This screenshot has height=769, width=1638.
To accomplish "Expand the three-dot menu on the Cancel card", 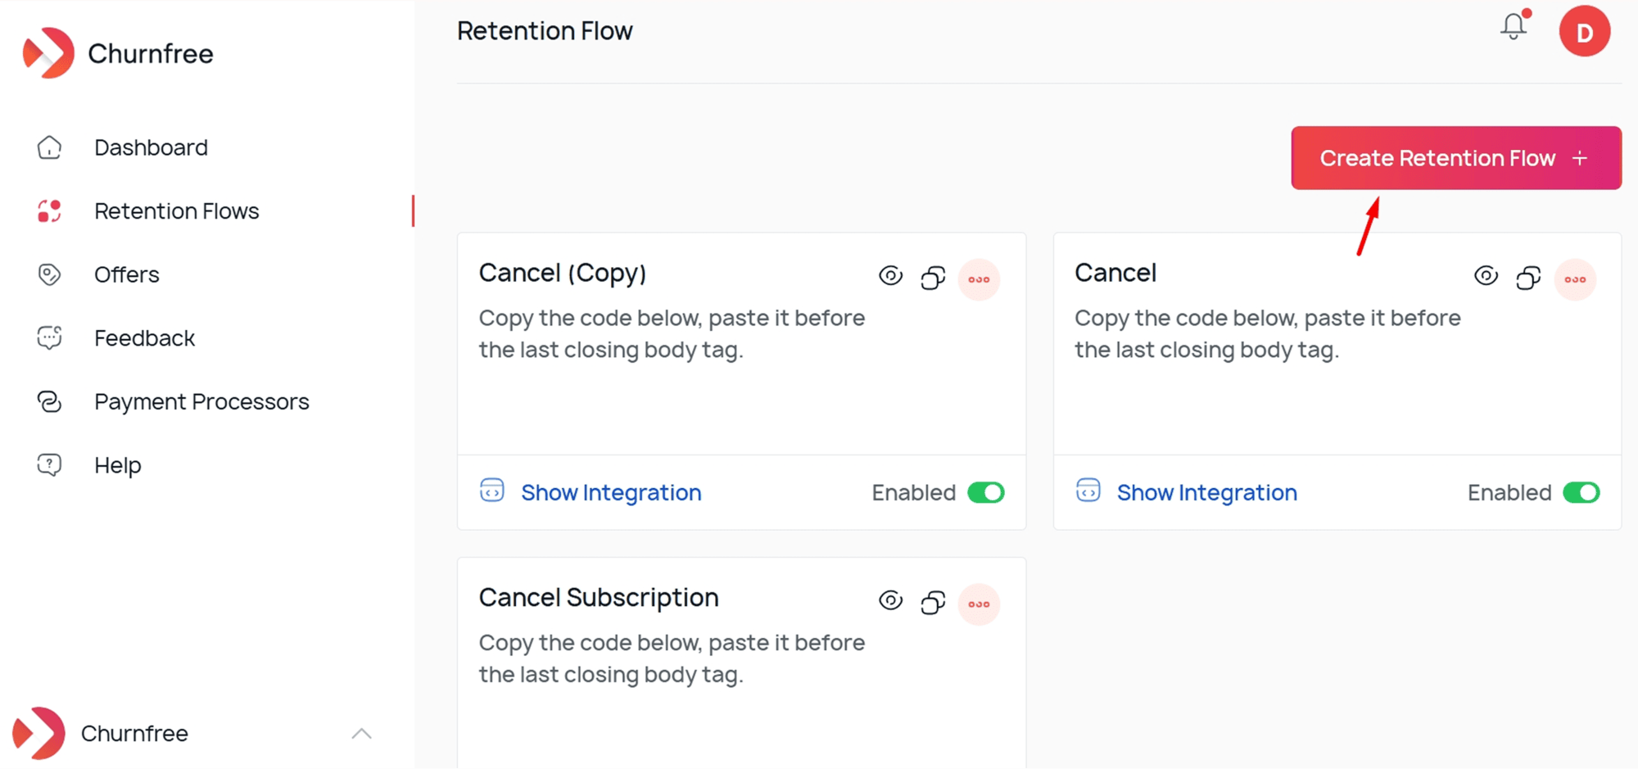I will [1574, 279].
